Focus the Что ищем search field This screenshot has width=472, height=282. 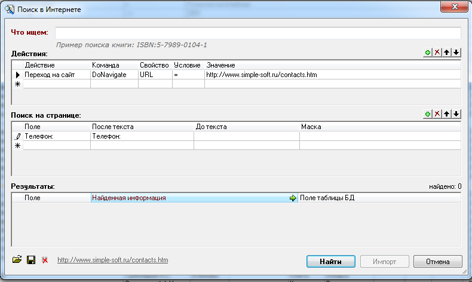258,33
